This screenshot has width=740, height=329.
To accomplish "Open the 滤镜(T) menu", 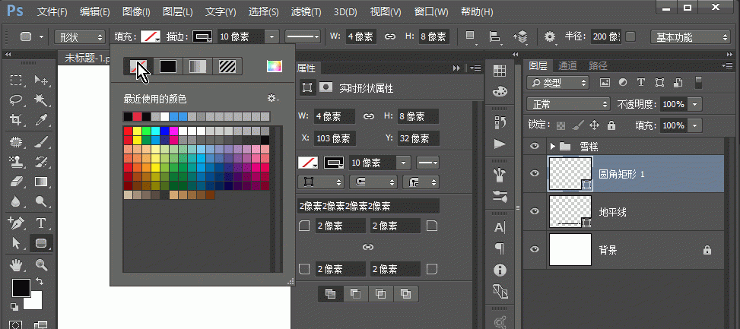I will pyautogui.click(x=306, y=12).
